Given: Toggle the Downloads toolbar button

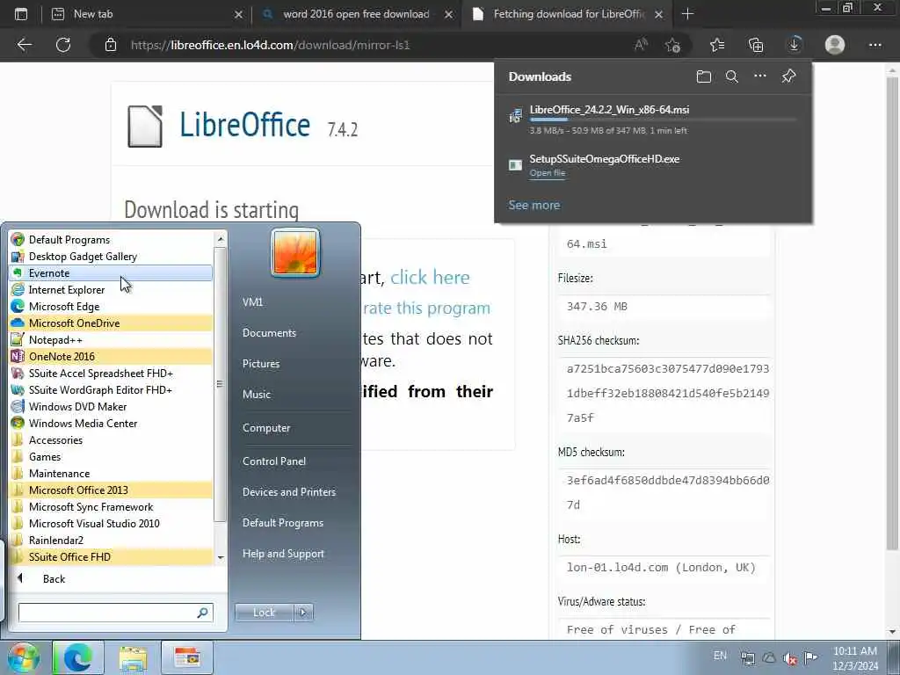Looking at the screenshot, I should click(x=795, y=45).
